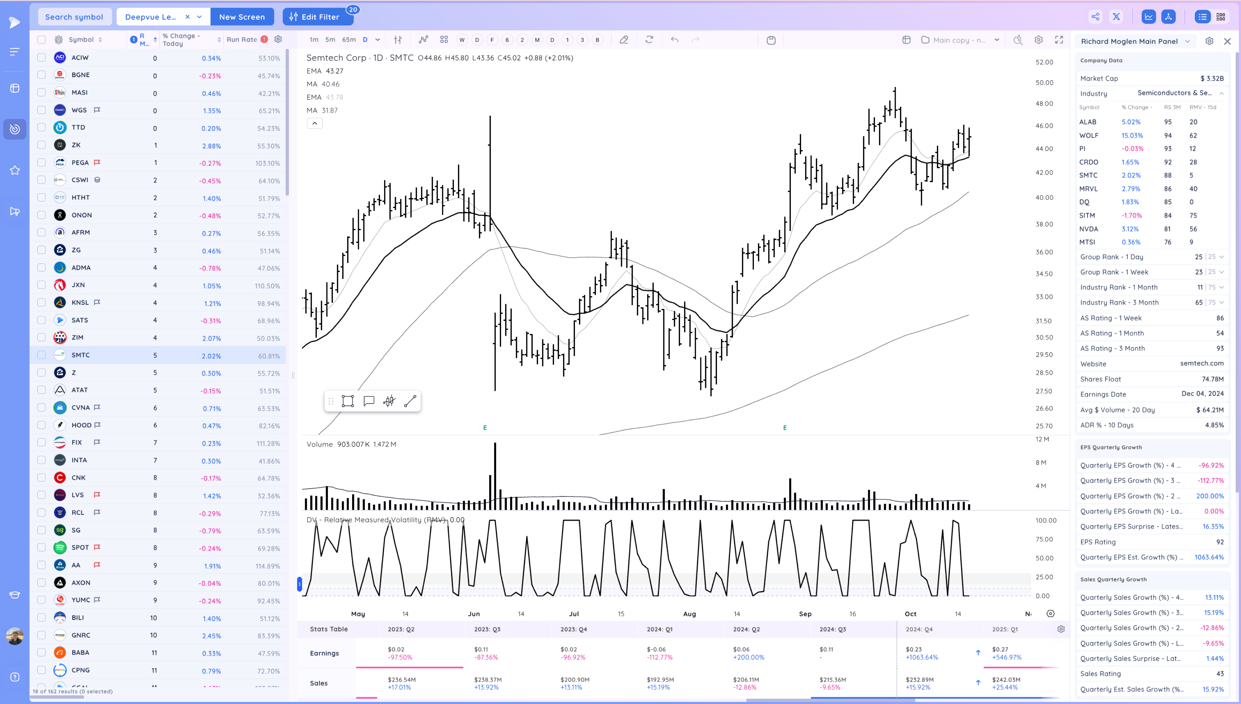This screenshot has height=704, width=1241.
Task: Select the rectangle drawing tool
Action: pos(348,401)
